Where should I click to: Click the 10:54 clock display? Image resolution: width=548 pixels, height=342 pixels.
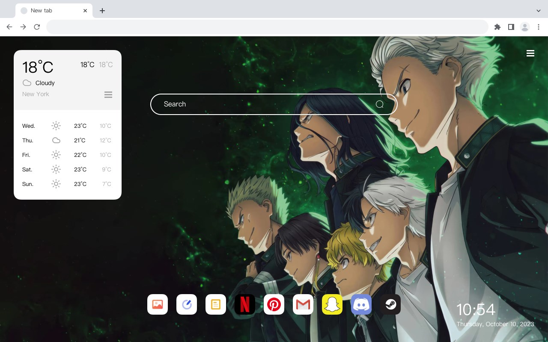476,310
